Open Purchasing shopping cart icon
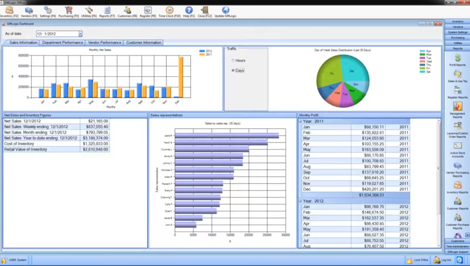The width and height of the screenshot is (470, 266). point(69,10)
